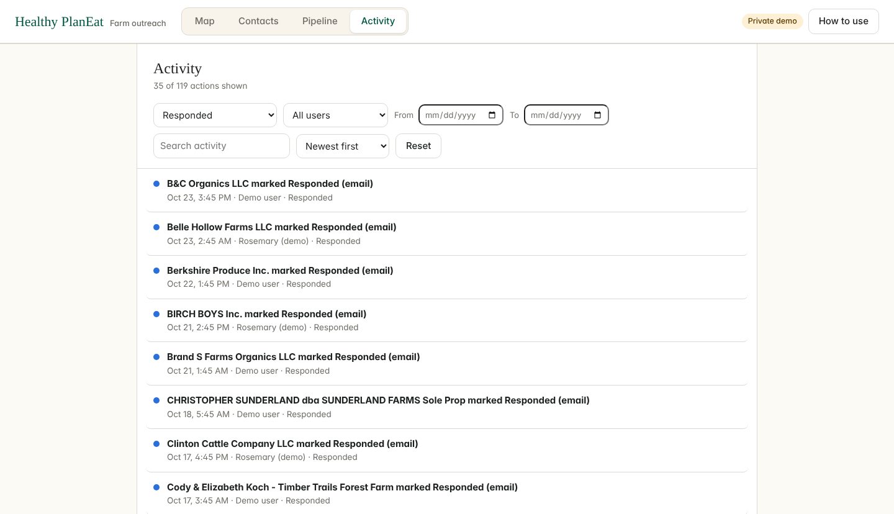
Task: Click the 'Oct 22, 1:45 PM' timestamp line
Action: (249, 284)
